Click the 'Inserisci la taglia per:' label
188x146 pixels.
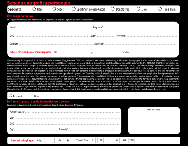coord(23,140)
